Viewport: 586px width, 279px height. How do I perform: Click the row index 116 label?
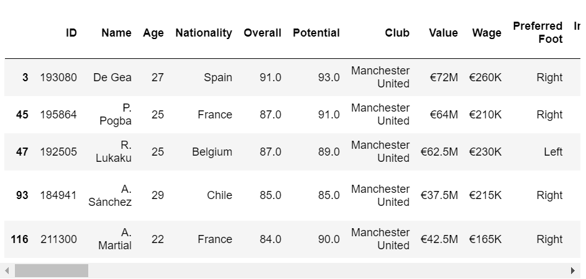tap(19, 239)
